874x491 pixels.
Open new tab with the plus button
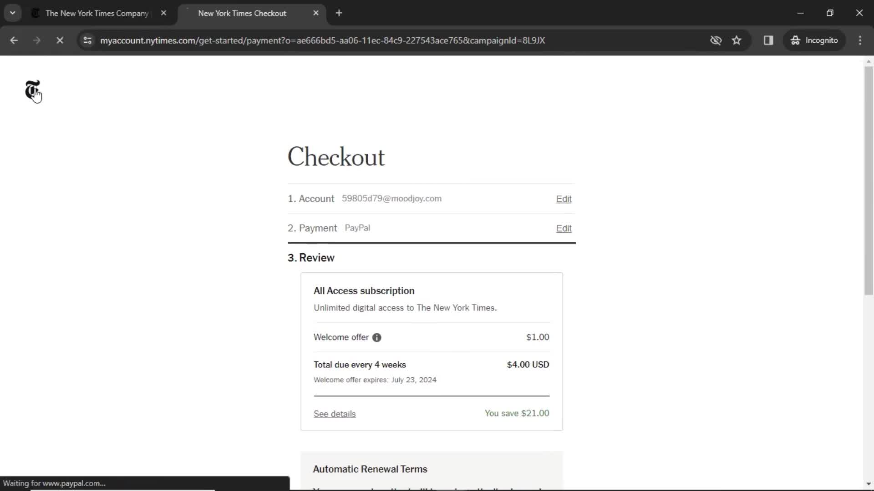(339, 13)
